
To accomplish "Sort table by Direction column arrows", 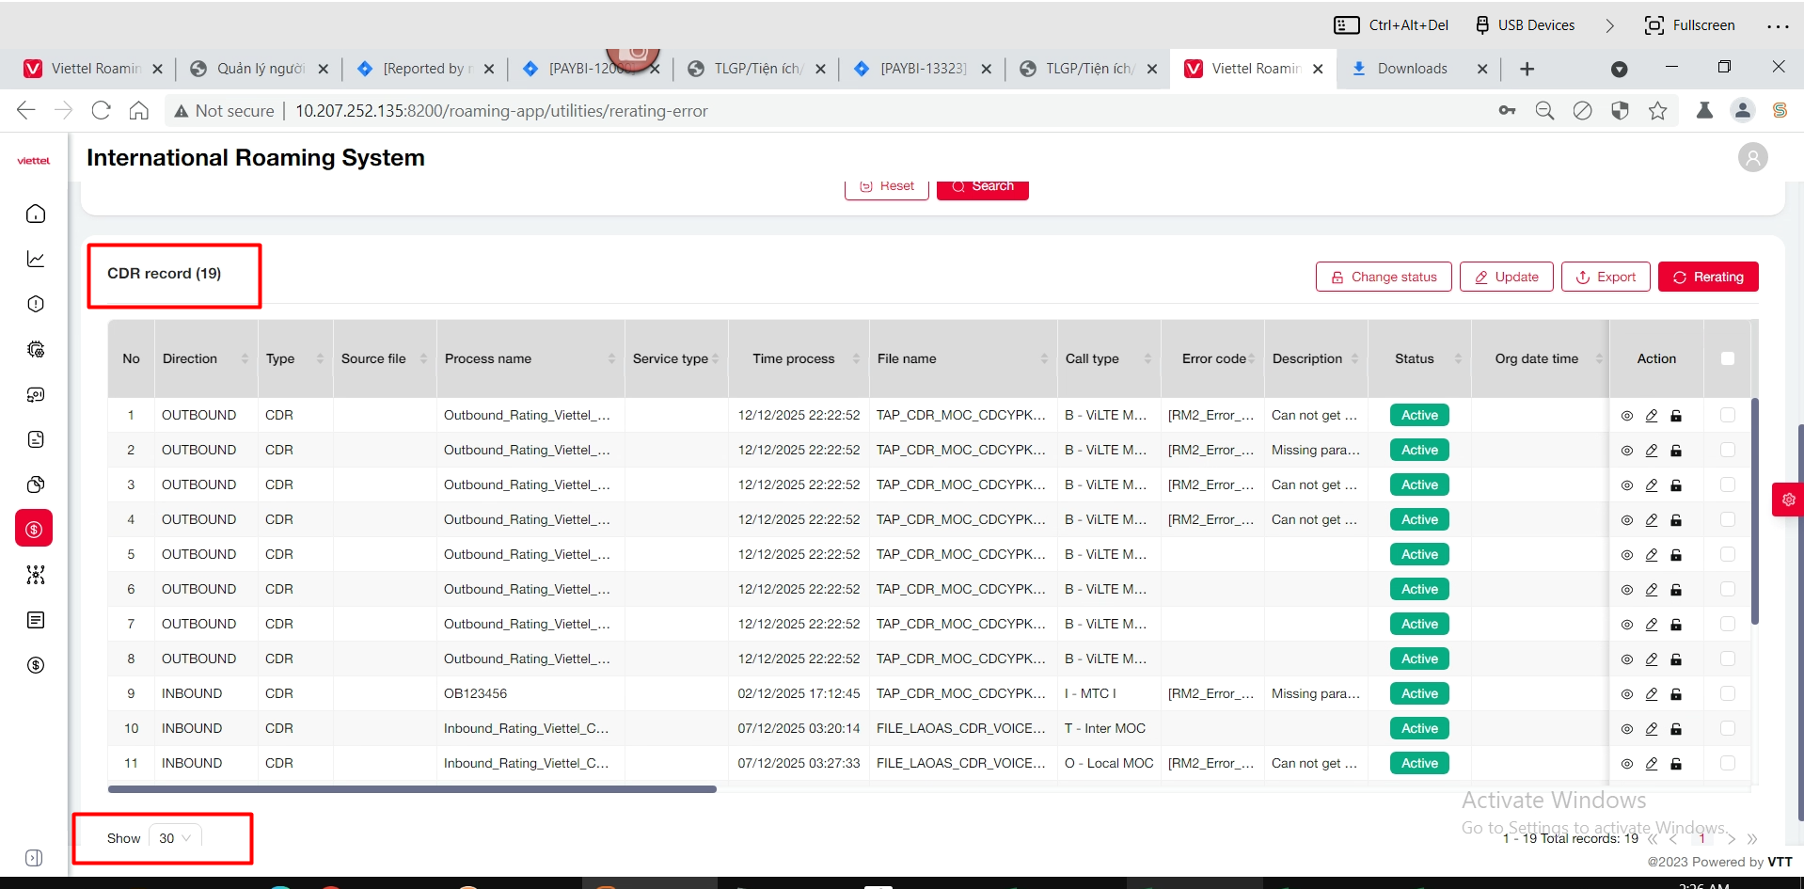I will [245, 358].
